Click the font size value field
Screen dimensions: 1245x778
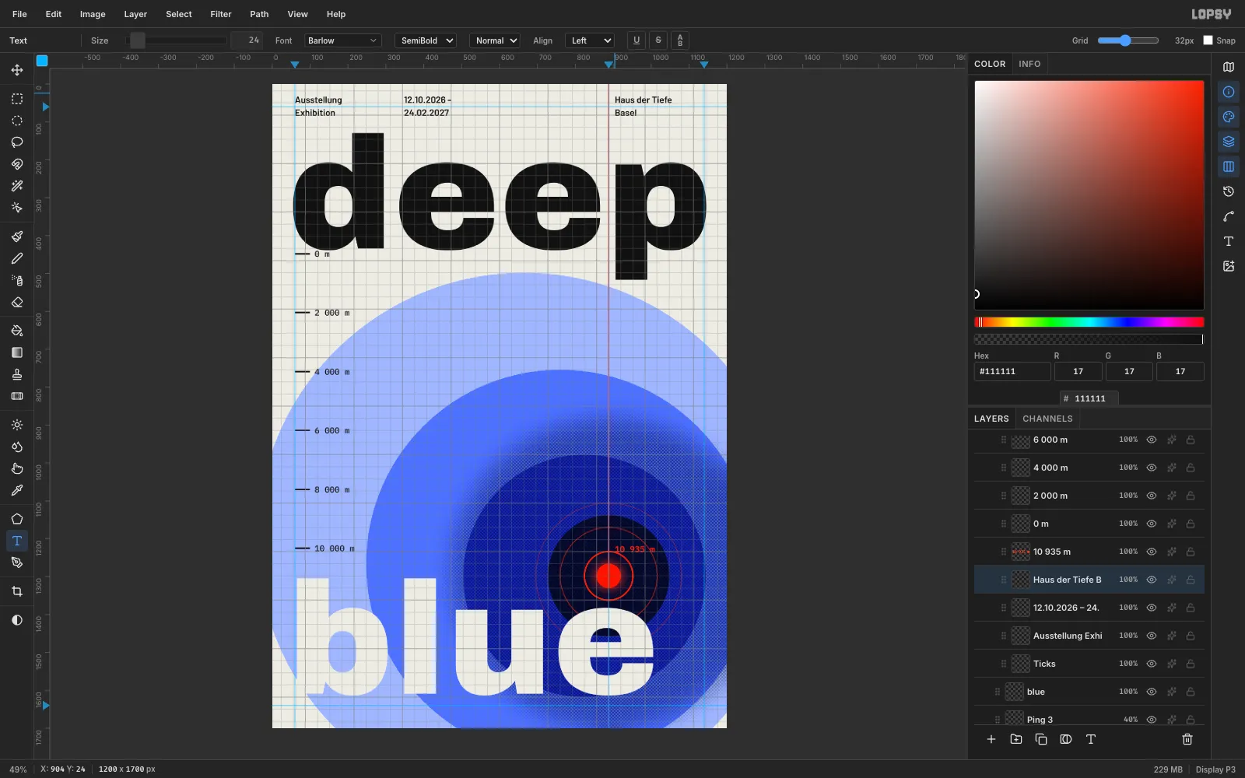pyautogui.click(x=247, y=40)
